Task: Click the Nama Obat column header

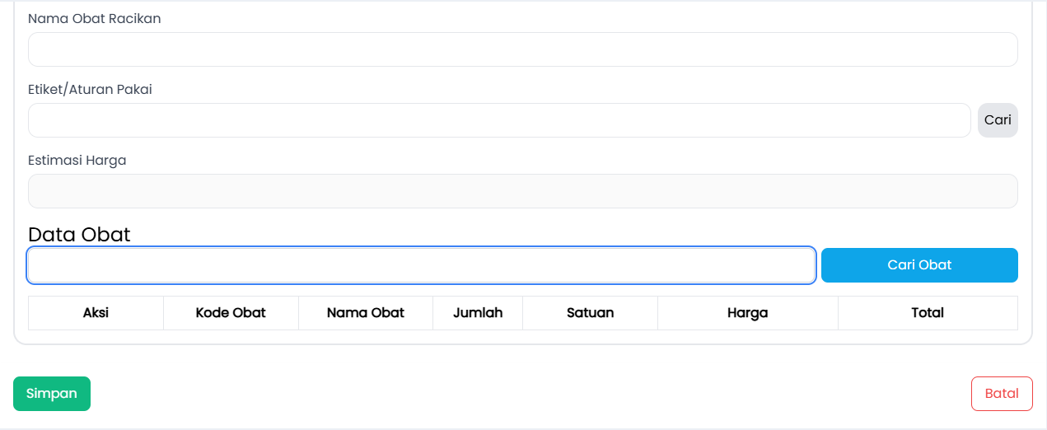Action: (366, 313)
